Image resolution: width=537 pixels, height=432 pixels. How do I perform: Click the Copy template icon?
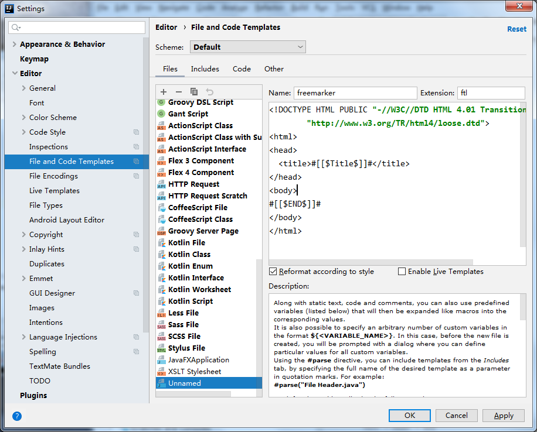pyautogui.click(x=194, y=92)
